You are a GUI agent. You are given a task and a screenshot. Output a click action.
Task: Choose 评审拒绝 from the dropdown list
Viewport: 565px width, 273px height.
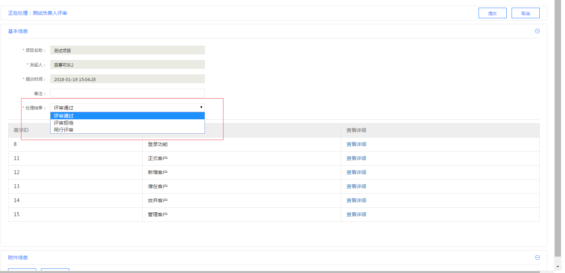pyautogui.click(x=127, y=123)
